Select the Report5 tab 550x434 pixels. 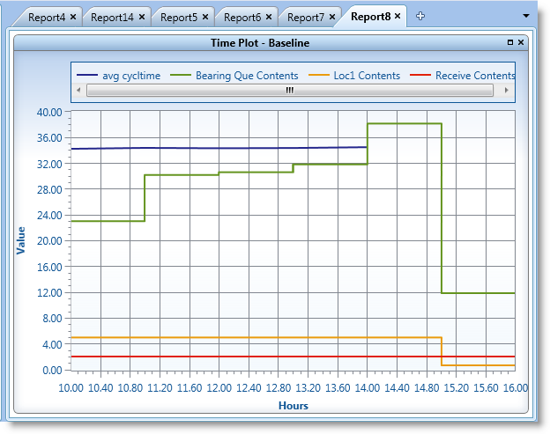[179, 17]
